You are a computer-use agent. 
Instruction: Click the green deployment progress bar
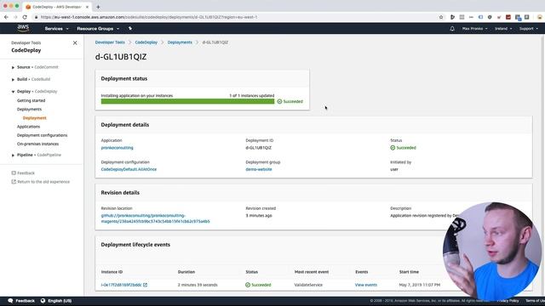(x=187, y=101)
